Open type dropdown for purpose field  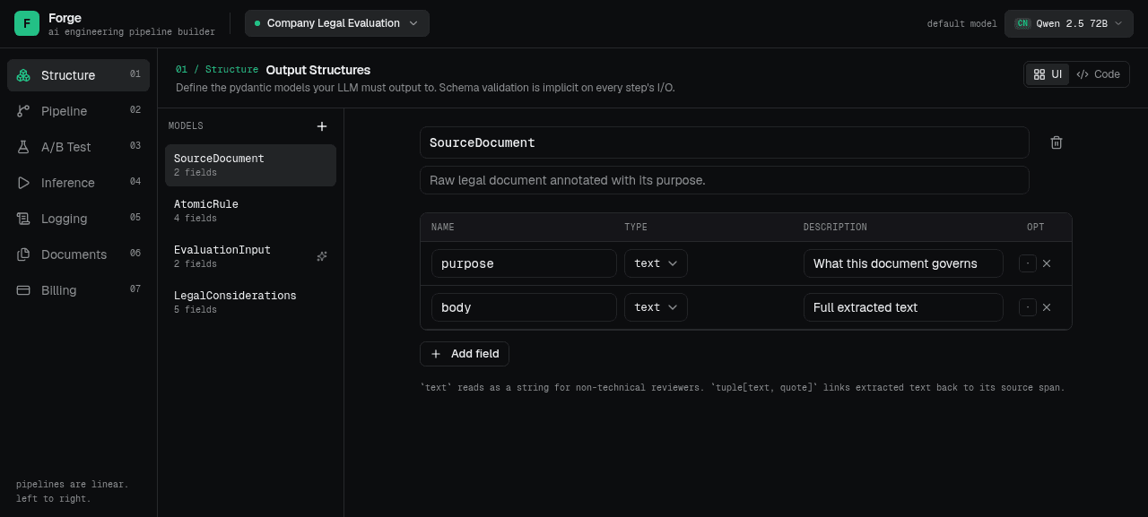(656, 263)
